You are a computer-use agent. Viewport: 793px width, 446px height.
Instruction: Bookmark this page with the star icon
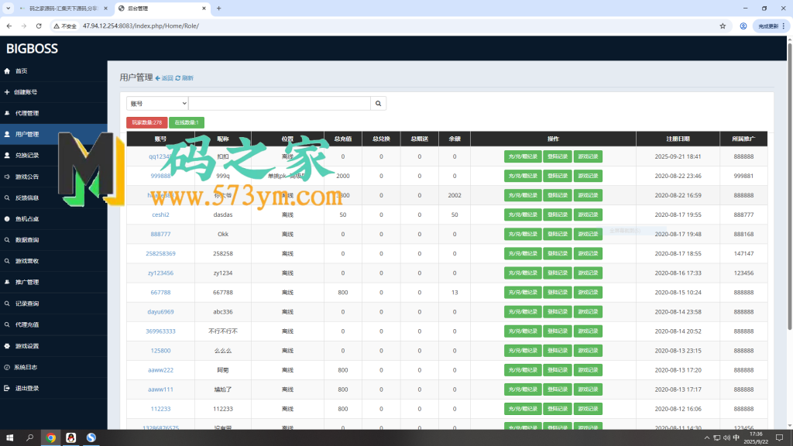click(x=723, y=26)
